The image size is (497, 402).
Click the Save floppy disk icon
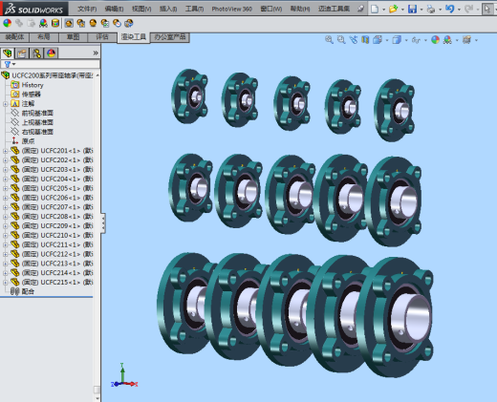point(412,9)
